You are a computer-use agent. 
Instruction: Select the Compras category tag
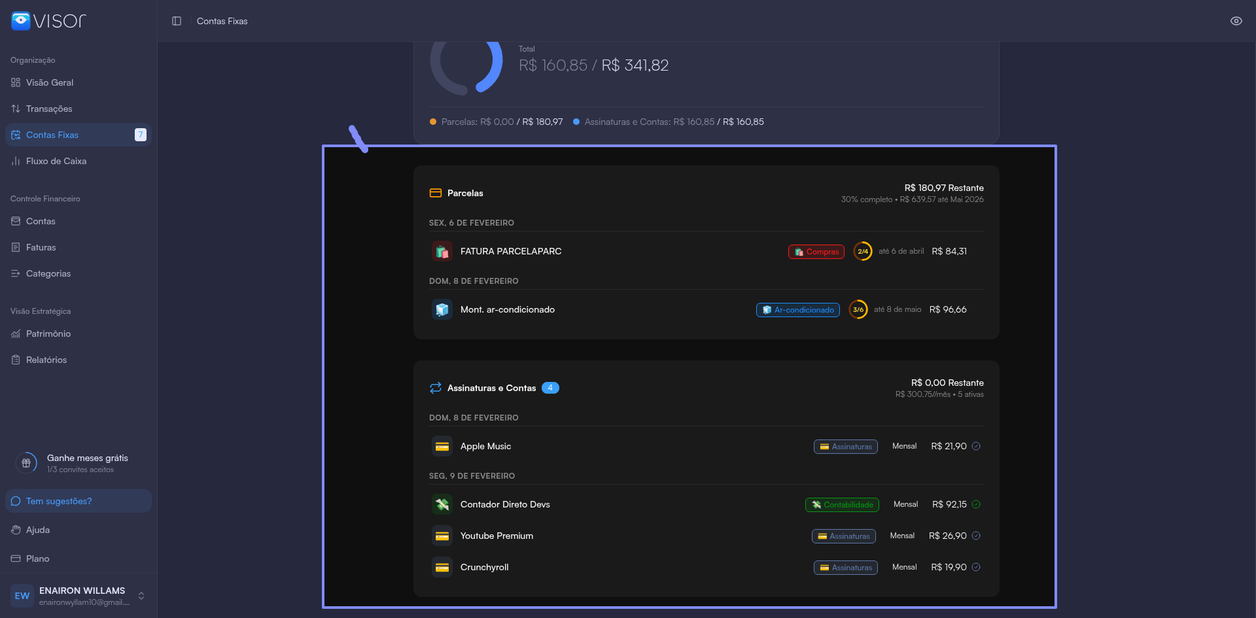point(816,252)
